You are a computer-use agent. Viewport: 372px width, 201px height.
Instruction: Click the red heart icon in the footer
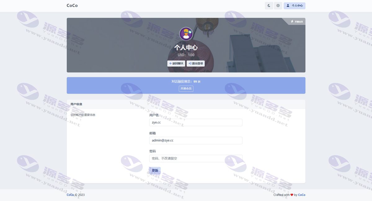tap(292, 195)
